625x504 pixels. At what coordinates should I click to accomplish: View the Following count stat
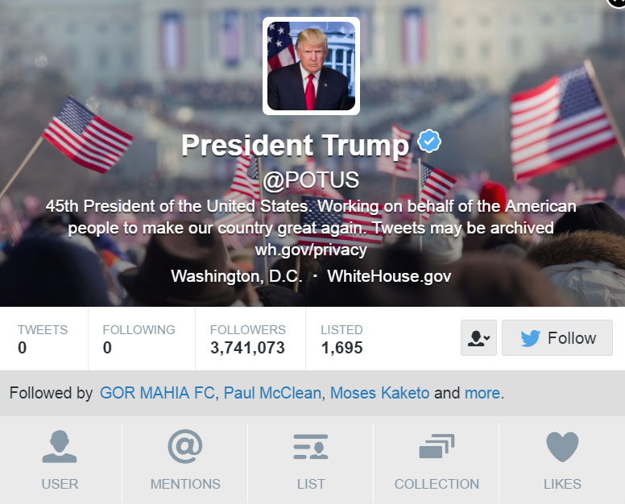[139, 339]
